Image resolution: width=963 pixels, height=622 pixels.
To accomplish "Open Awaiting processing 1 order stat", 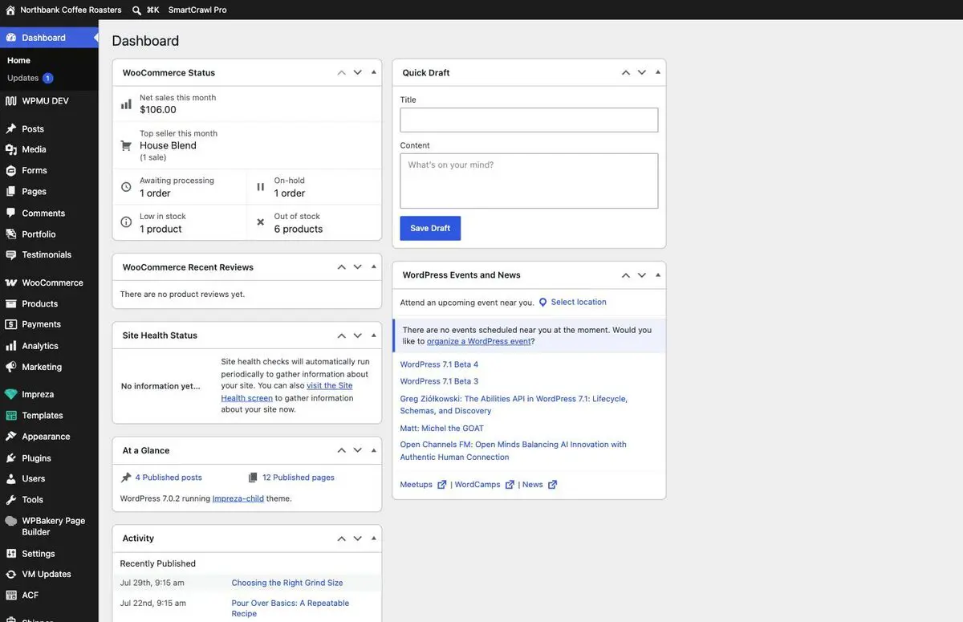I will (x=180, y=187).
